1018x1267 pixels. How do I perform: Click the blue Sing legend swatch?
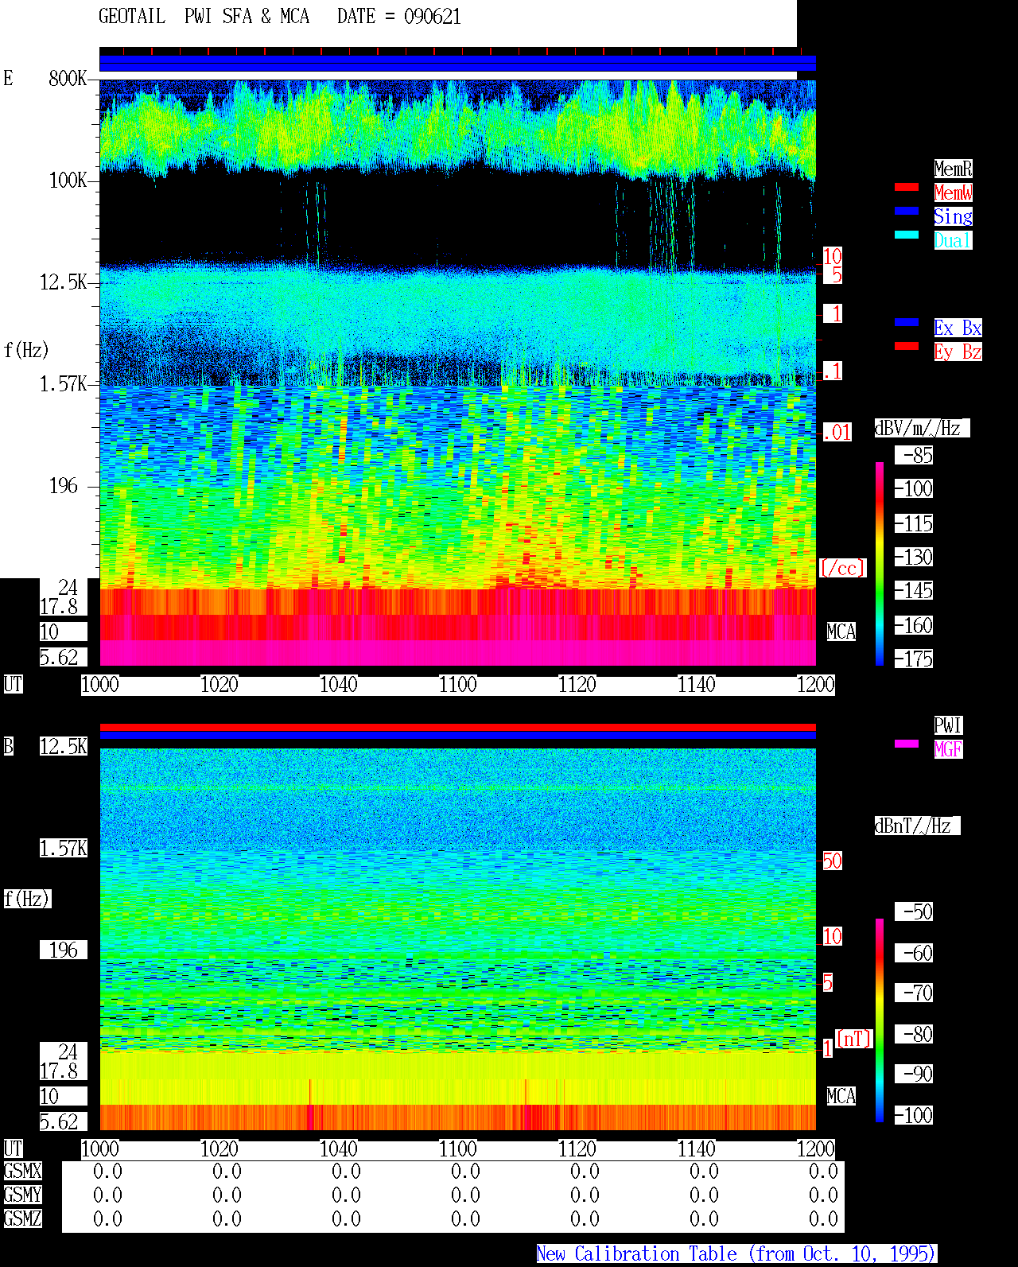coord(907,211)
